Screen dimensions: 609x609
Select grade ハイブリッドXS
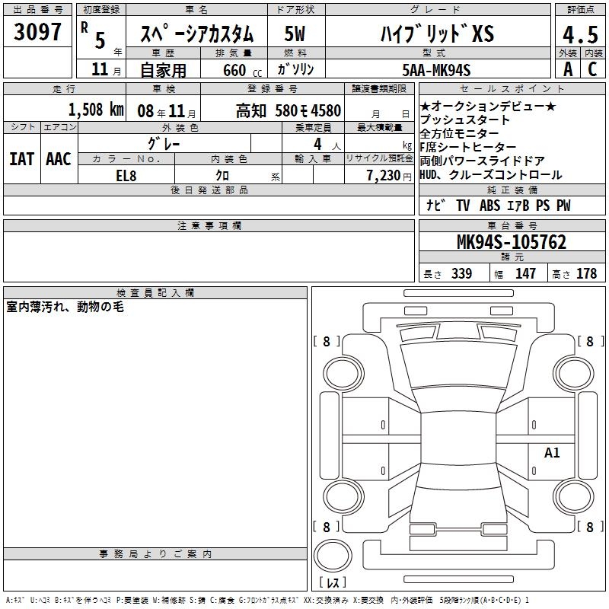click(x=437, y=33)
